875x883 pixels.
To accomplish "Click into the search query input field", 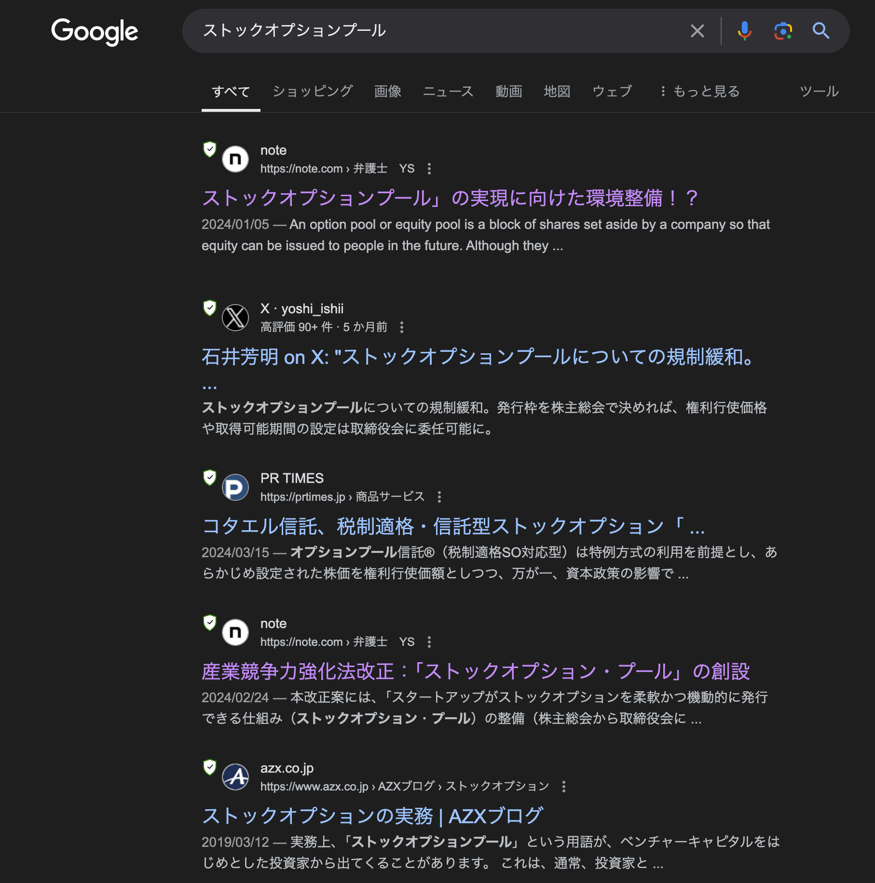I will pyautogui.click(x=434, y=31).
